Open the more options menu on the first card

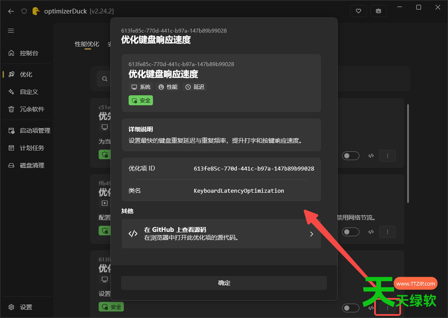click(388, 156)
